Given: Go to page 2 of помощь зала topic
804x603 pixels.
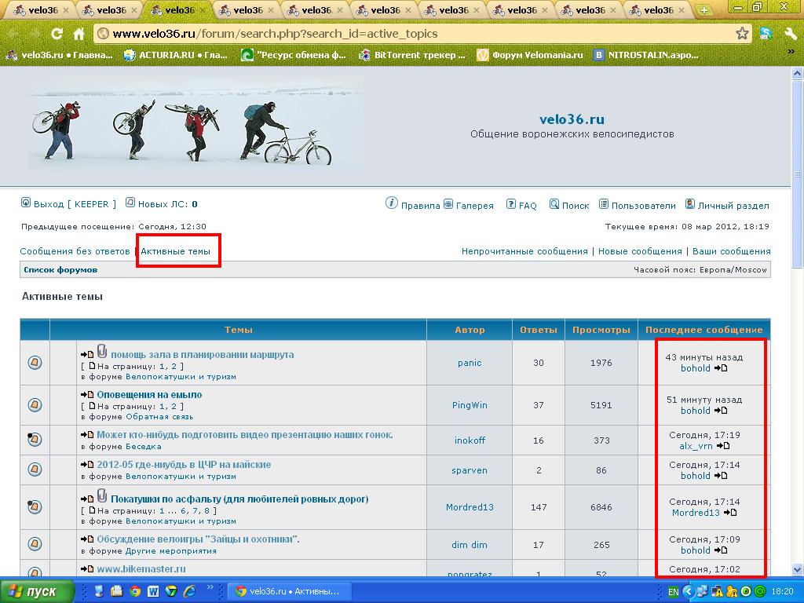Looking at the screenshot, I should [x=174, y=366].
